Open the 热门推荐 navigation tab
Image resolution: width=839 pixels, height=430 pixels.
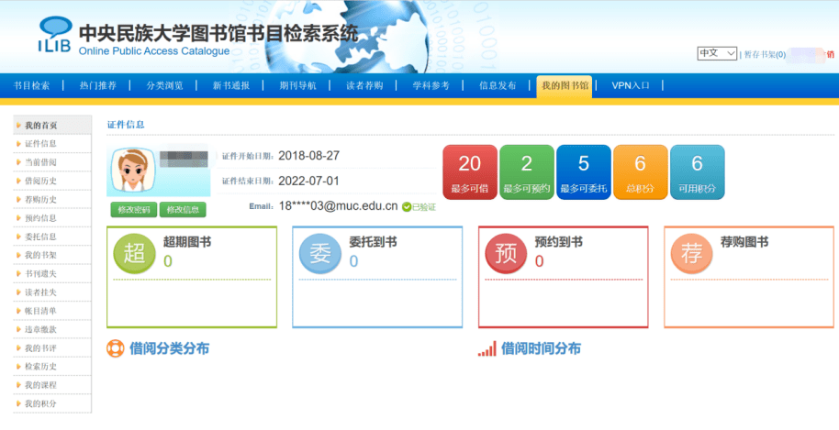[98, 85]
